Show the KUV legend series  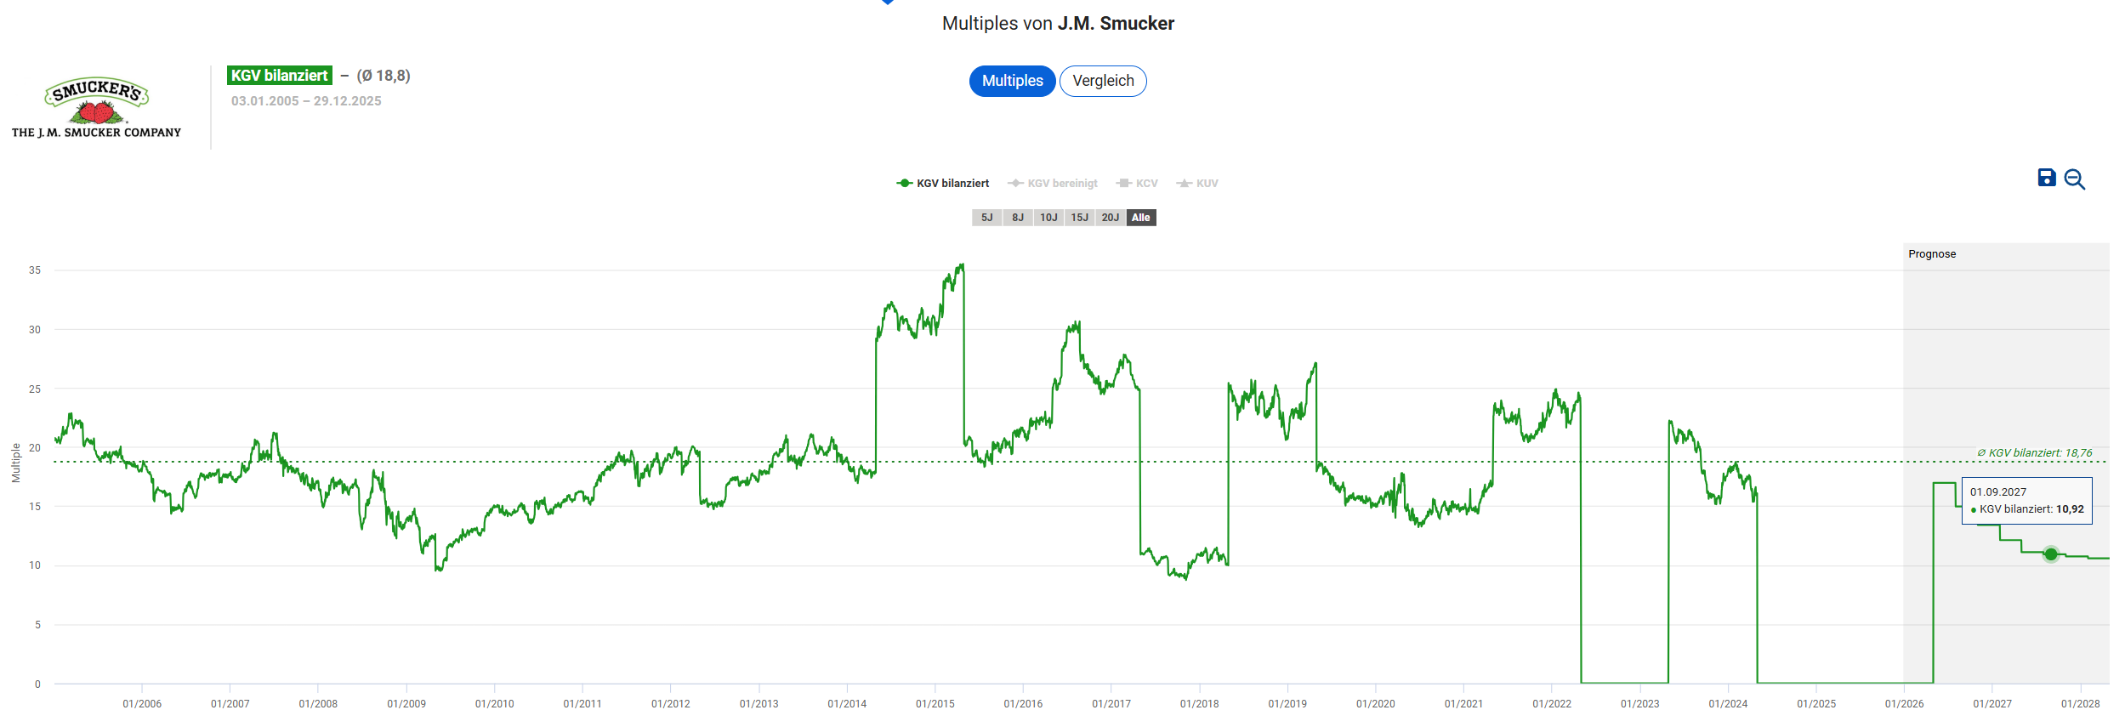[1197, 184]
